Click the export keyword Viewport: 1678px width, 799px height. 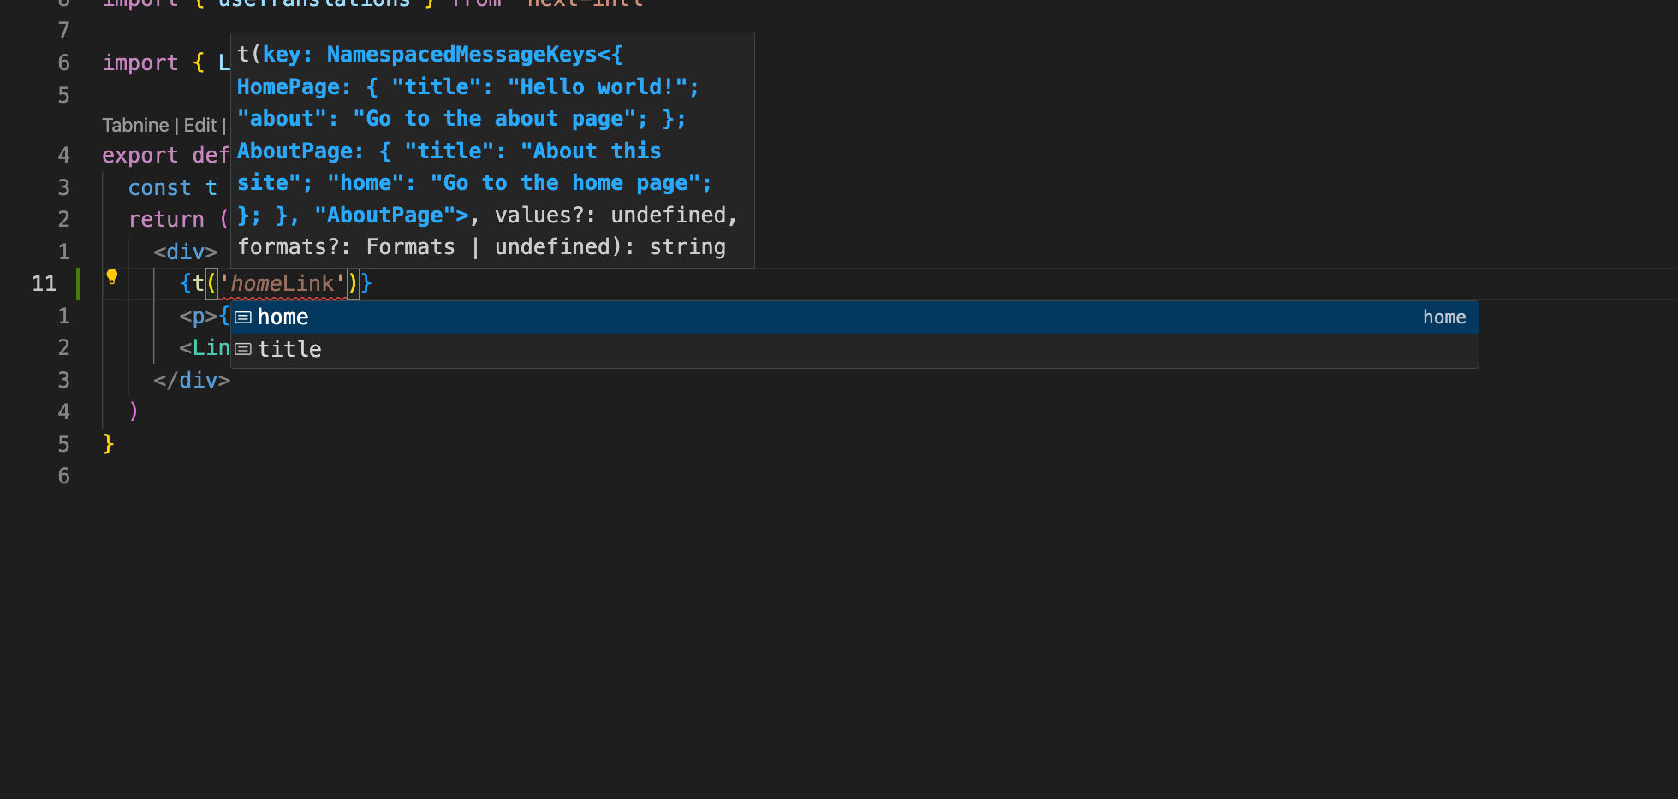click(140, 155)
